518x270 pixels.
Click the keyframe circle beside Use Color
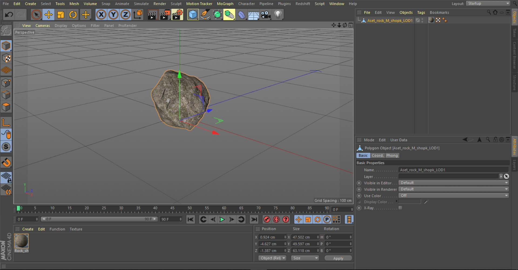(x=359, y=196)
